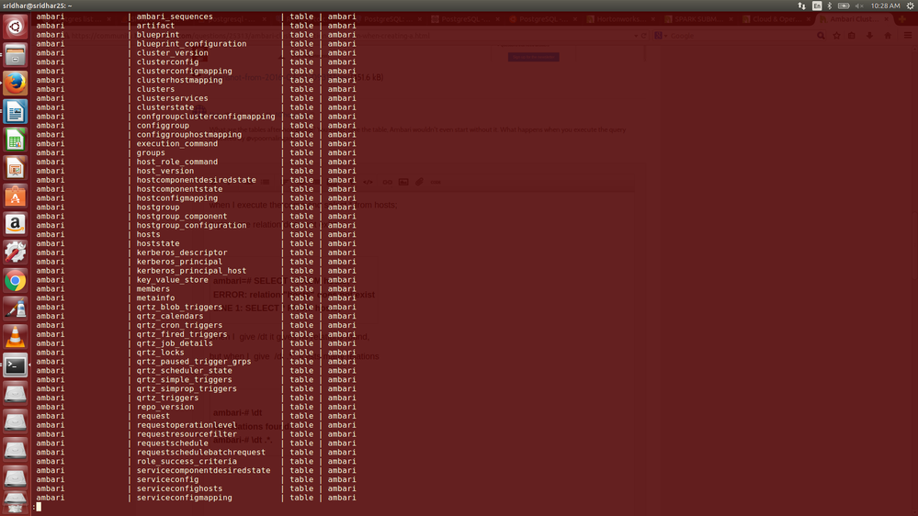918x516 pixels.
Task: Click 'clusterhostmapping' table name
Action: tap(180, 80)
